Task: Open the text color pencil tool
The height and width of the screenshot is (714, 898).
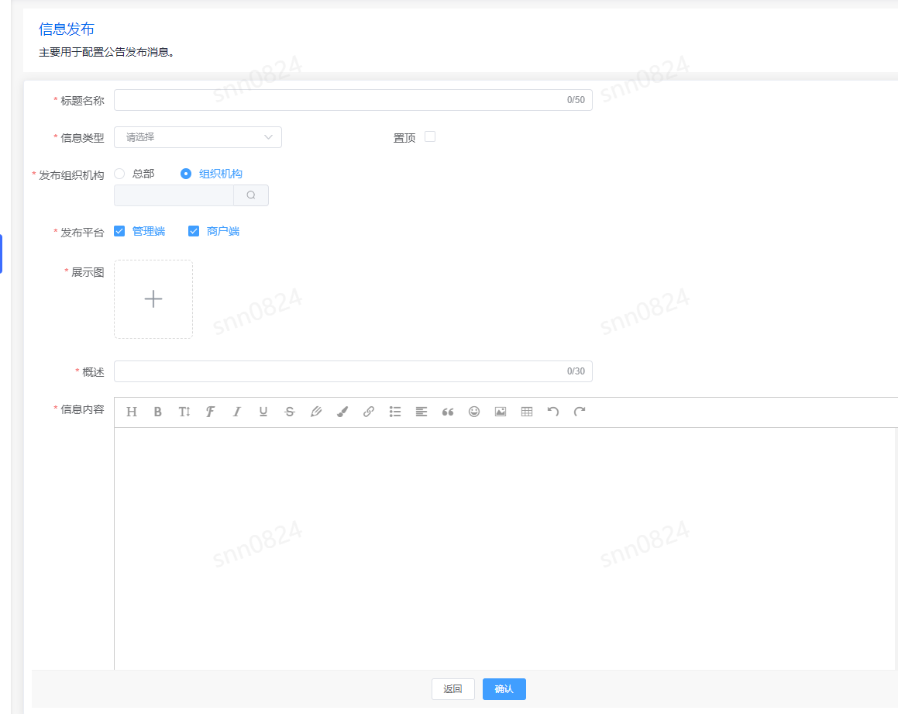Action: coord(316,412)
